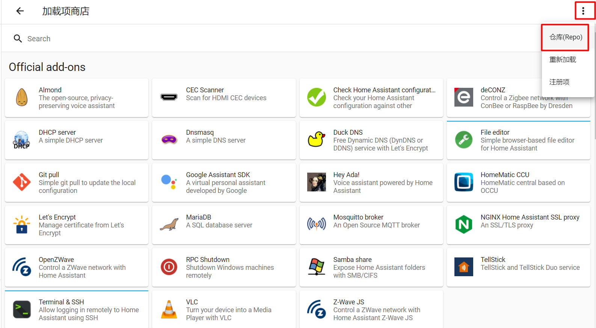Click the Z-Wave JS wave icon

click(317, 310)
